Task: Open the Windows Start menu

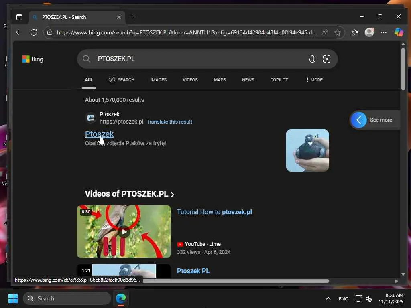Action: (x=13, y=298)
